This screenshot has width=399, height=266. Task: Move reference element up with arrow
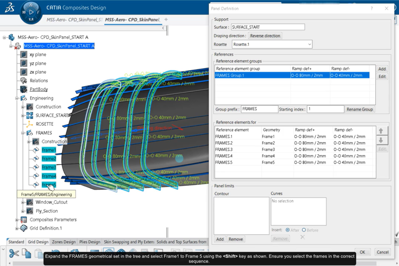coord(381,131)
